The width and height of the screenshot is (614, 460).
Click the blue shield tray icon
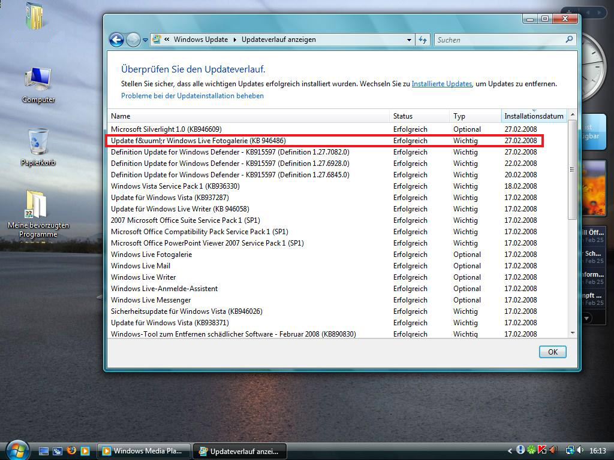point(520,450)
